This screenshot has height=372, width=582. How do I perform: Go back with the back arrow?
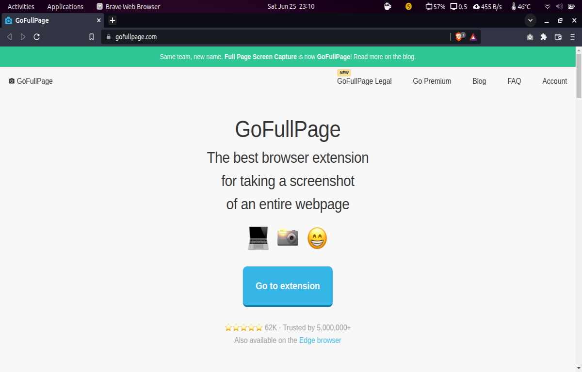coord(9,37)
